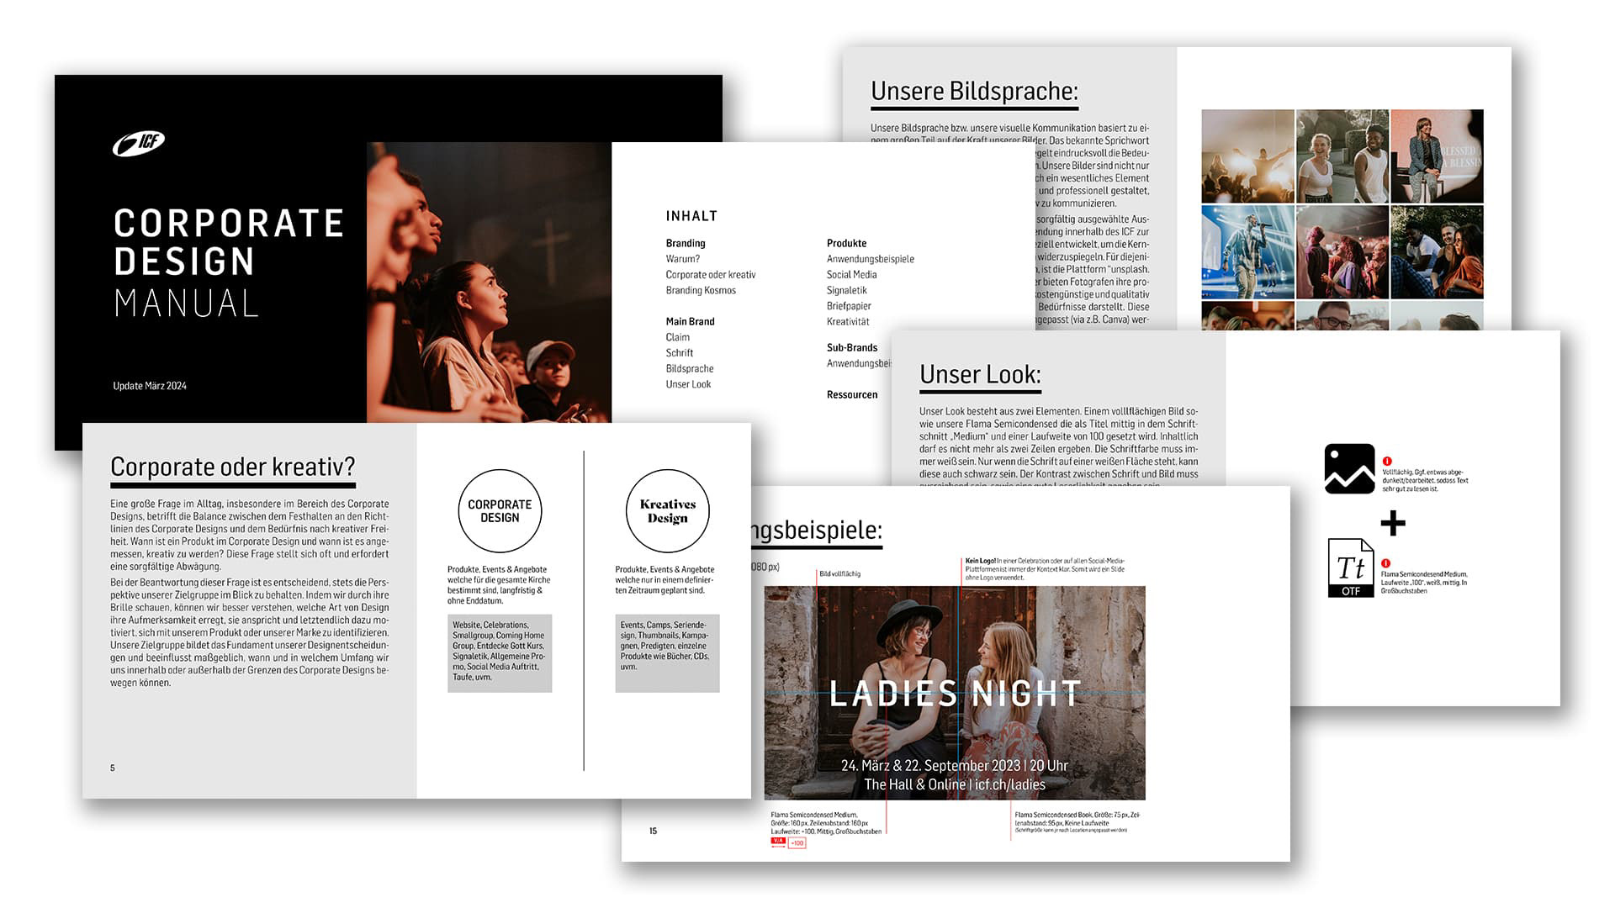Click the ICF logo on cover

point(139,144)
